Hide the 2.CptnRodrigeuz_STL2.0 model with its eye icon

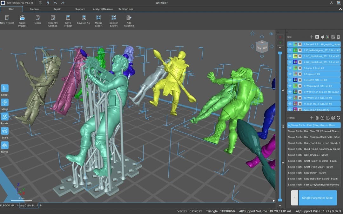(x=290, y=50)
